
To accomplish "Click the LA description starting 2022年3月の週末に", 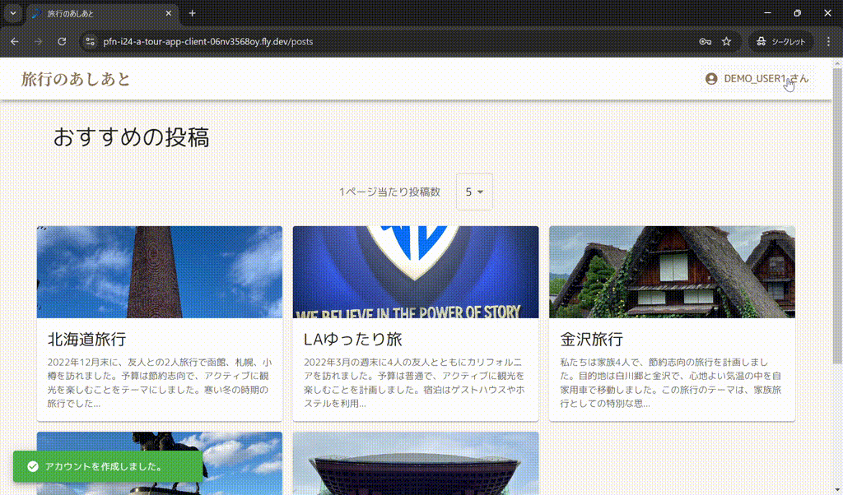I will point(415,383).
